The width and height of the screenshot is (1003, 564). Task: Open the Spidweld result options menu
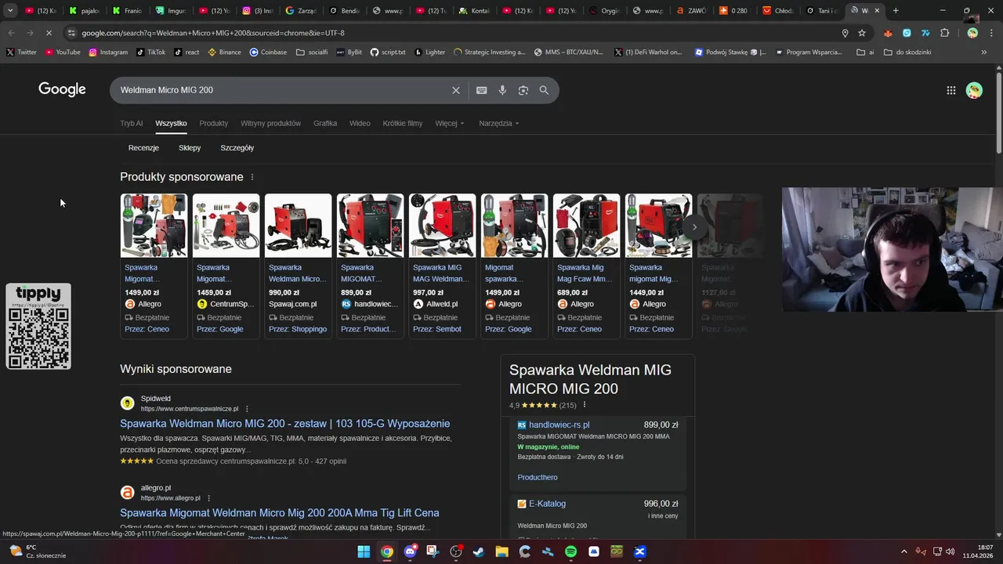[x=247, y=409]
